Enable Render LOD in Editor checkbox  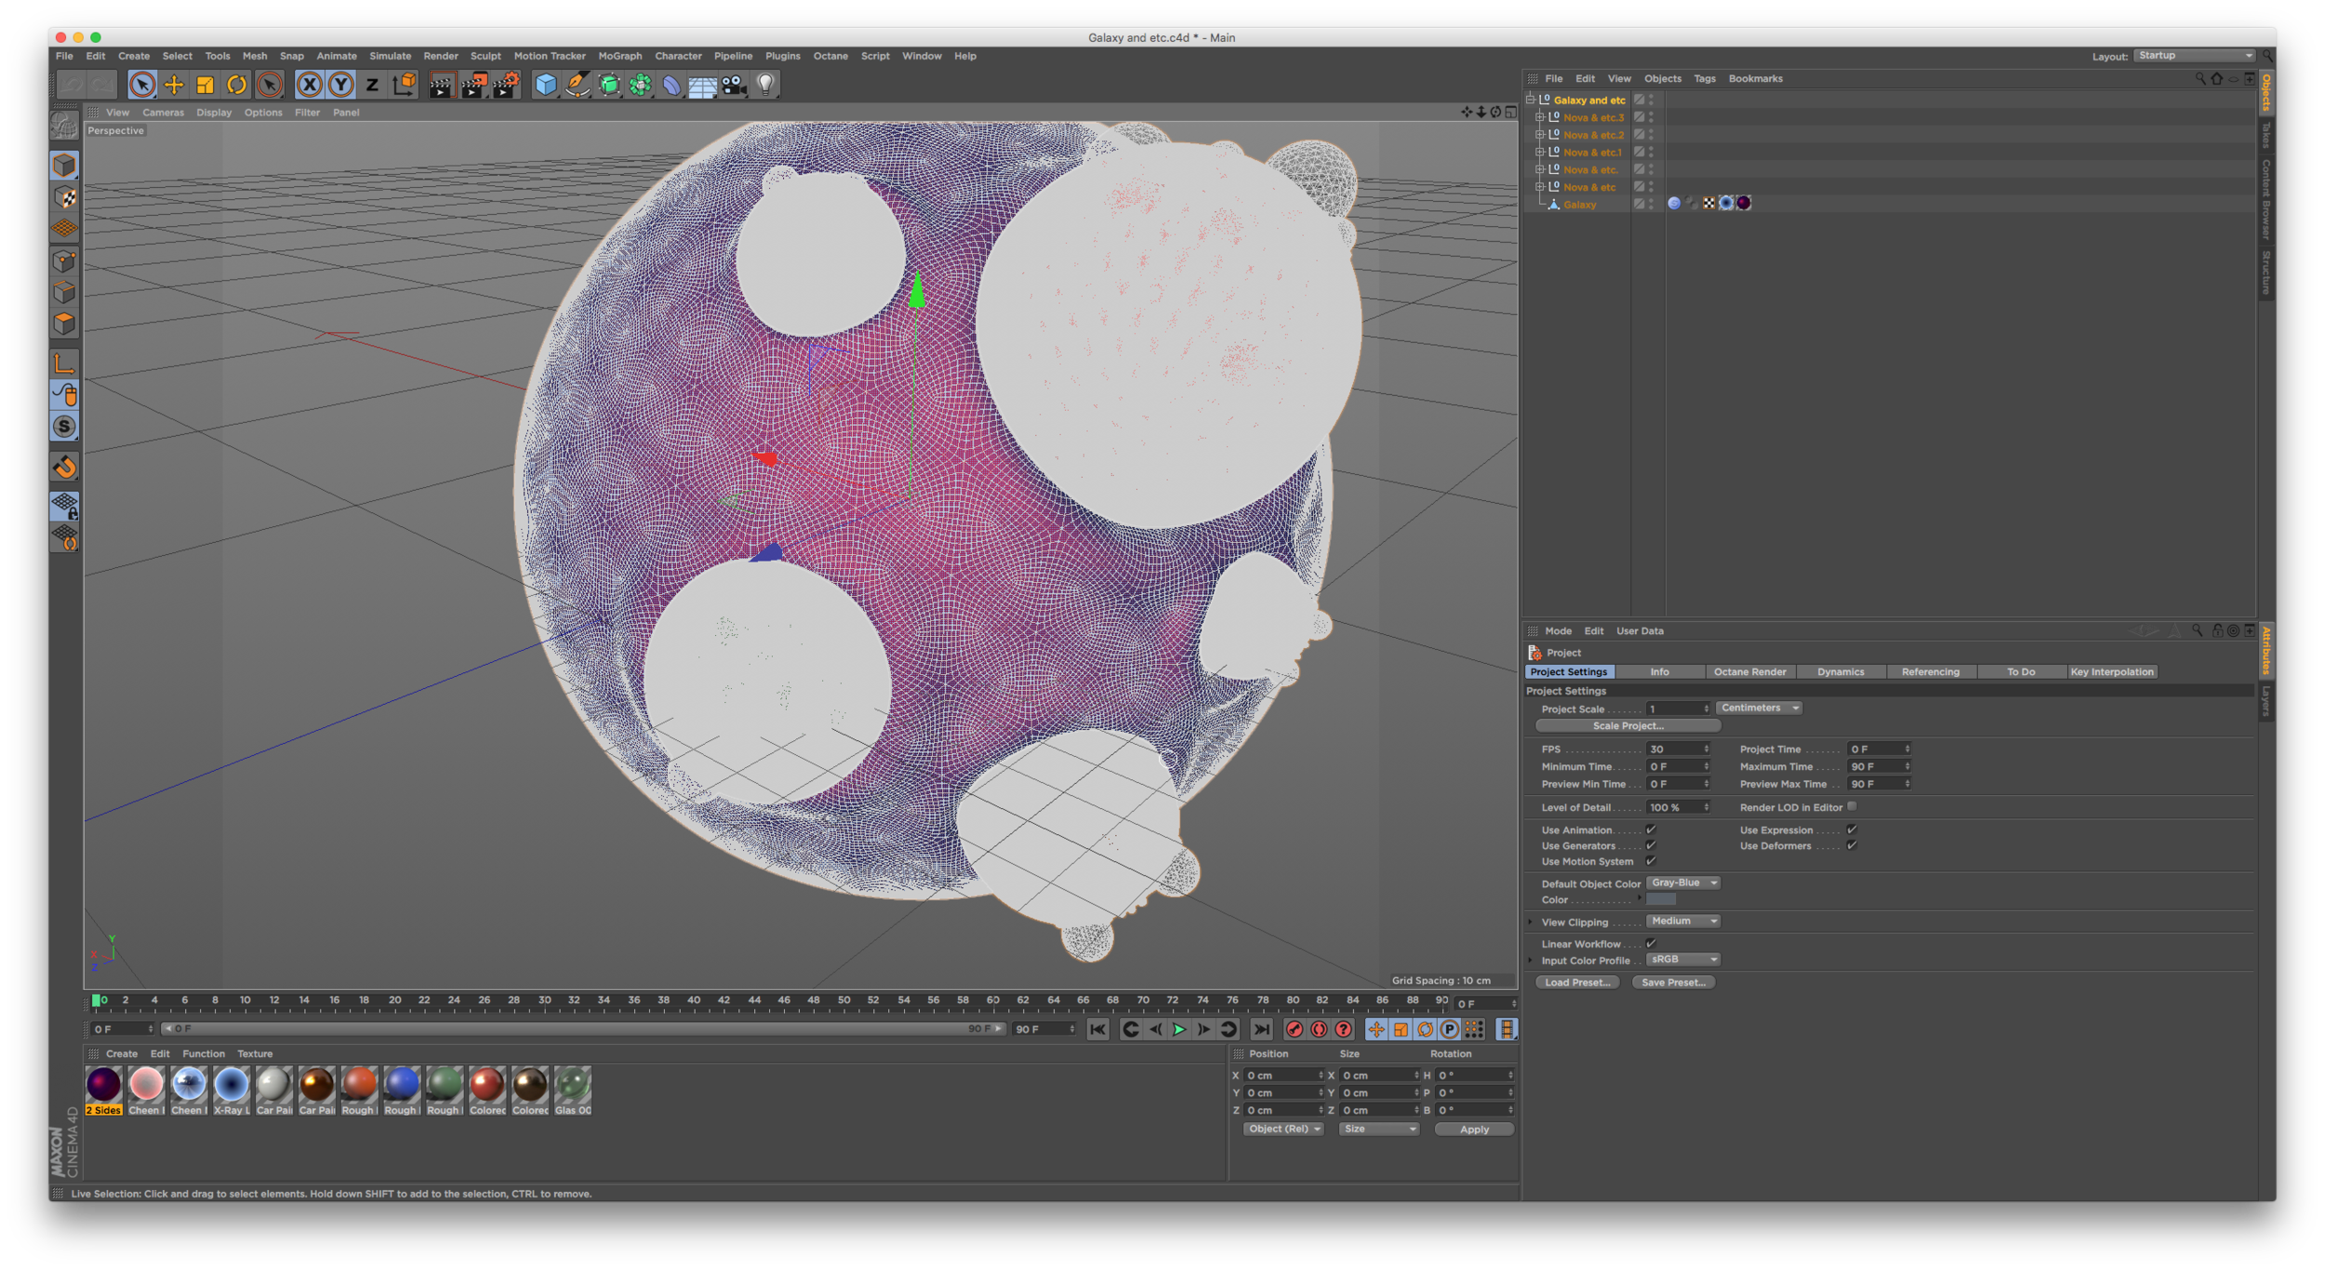1851,807
